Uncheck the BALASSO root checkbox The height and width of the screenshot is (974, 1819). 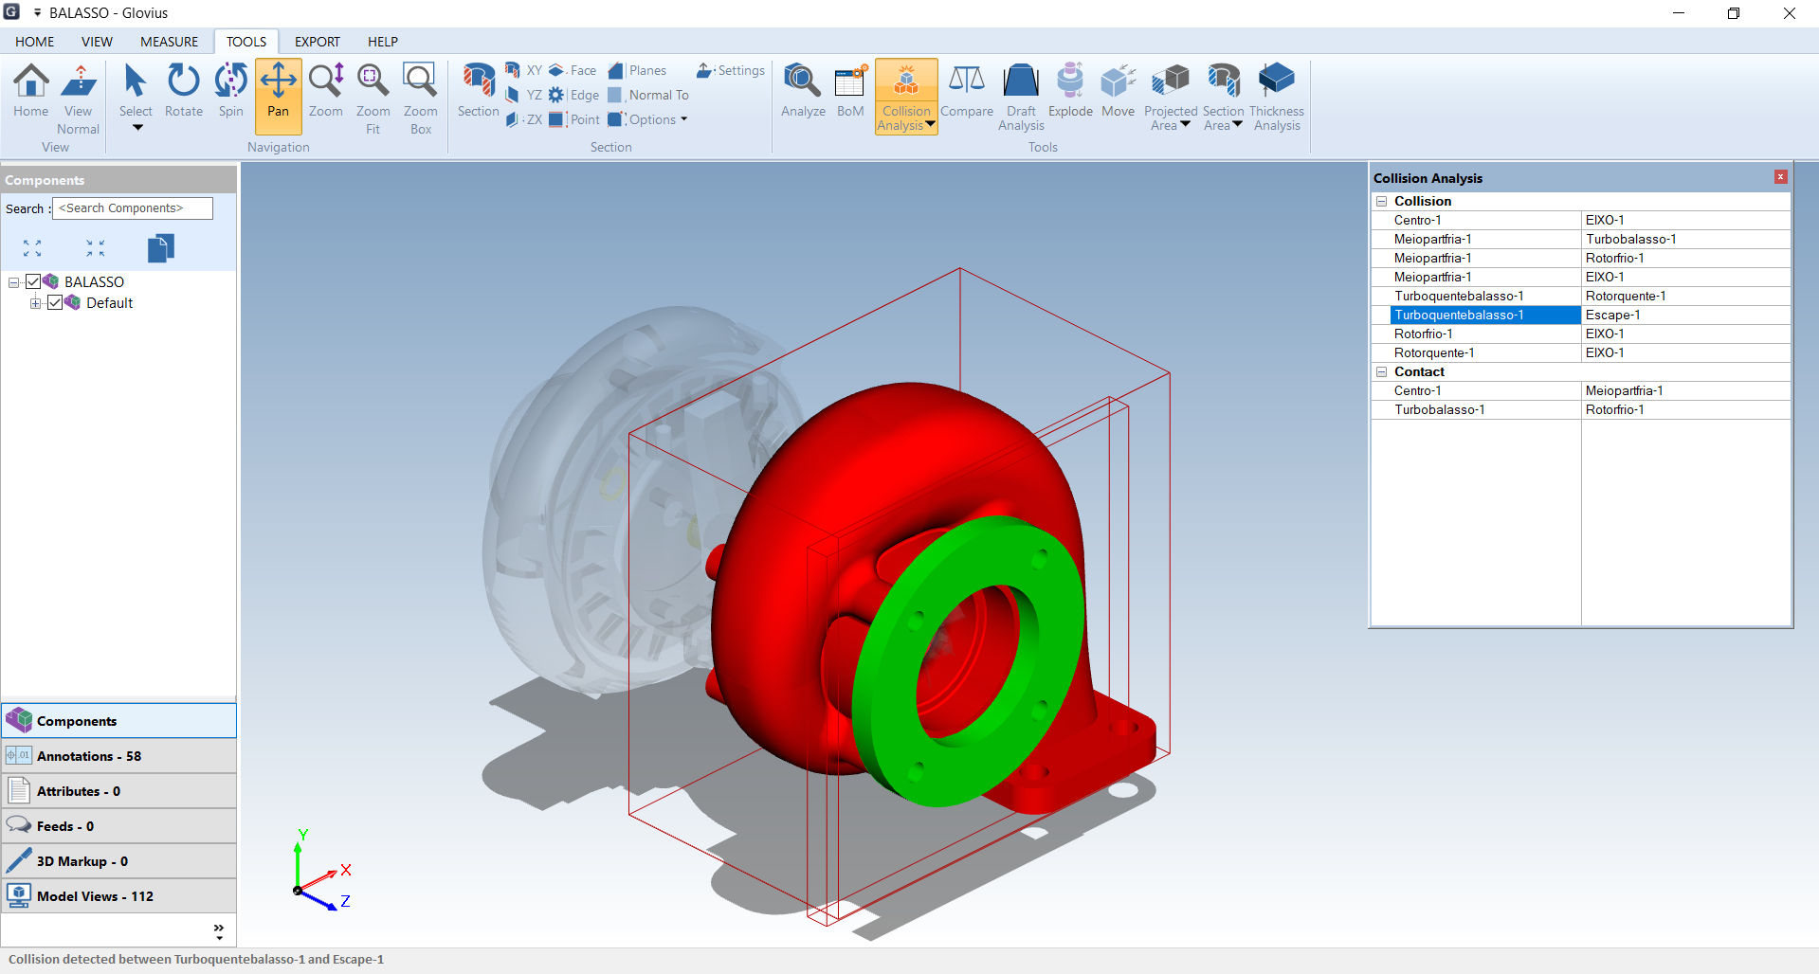click(x=34, y=281)
